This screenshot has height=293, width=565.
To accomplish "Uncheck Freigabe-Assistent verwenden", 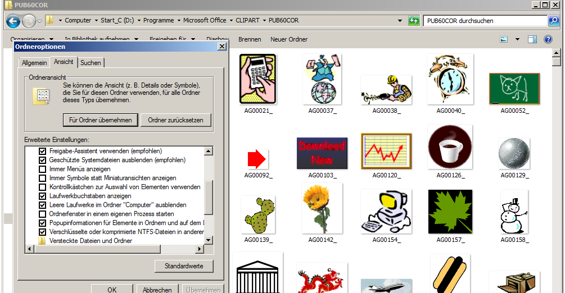I will 43,151.
